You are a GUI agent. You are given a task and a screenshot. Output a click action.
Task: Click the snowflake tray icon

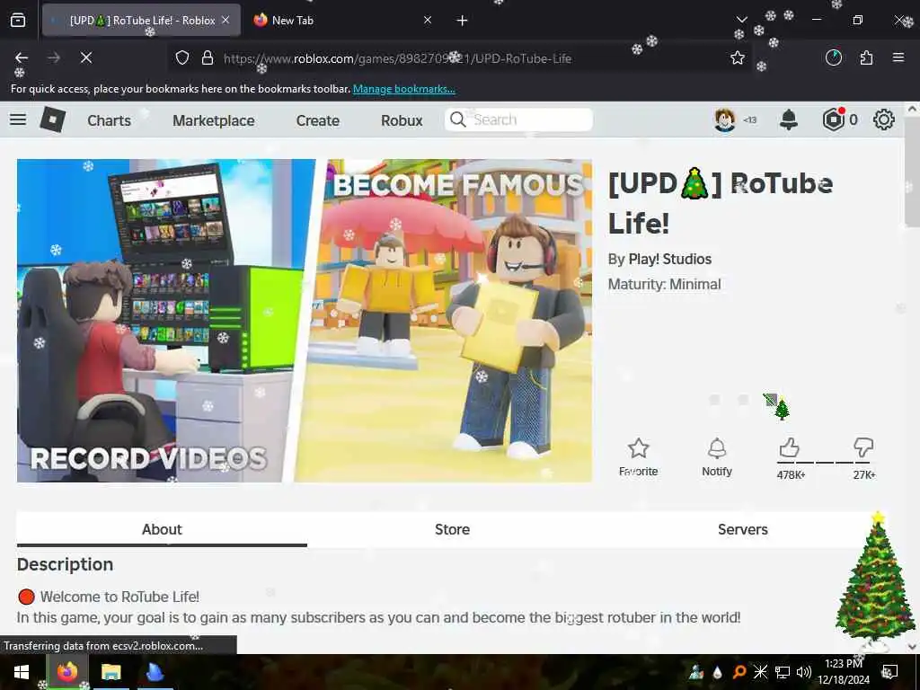(760, 672)
